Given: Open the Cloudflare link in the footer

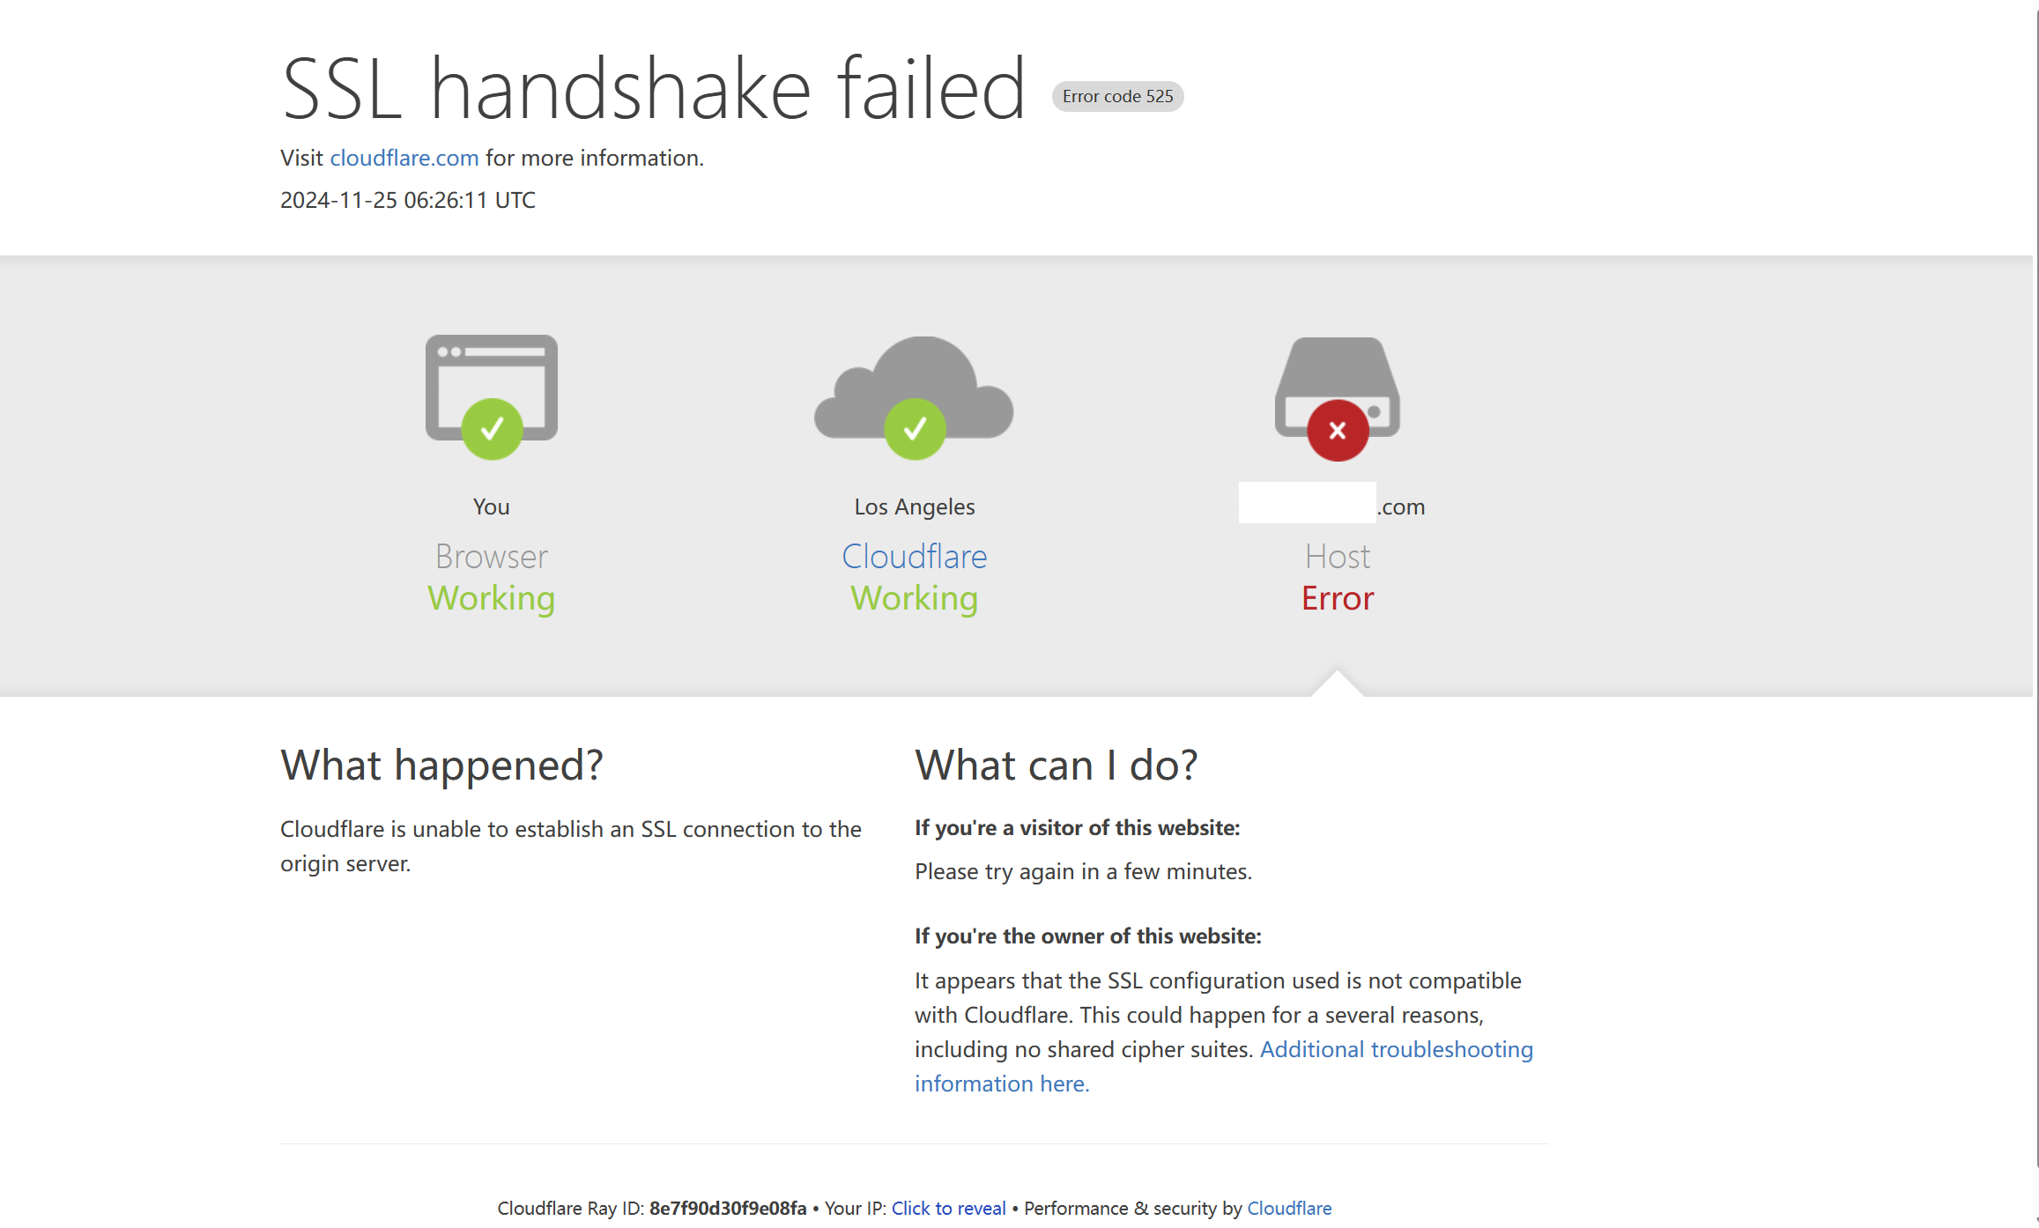Looking at the screenshot, I should pyautogui.click(x=1289, y=1208).
